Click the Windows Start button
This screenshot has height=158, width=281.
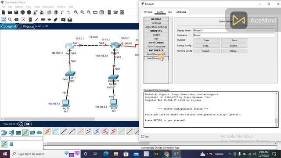pyautogui.click(x=5, y=154)
